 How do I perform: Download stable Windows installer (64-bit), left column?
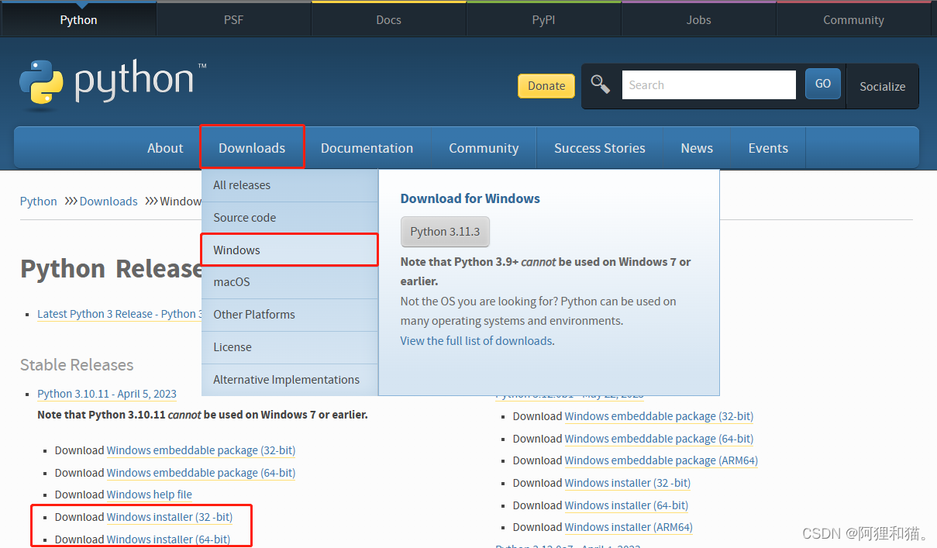click(168, 539)
